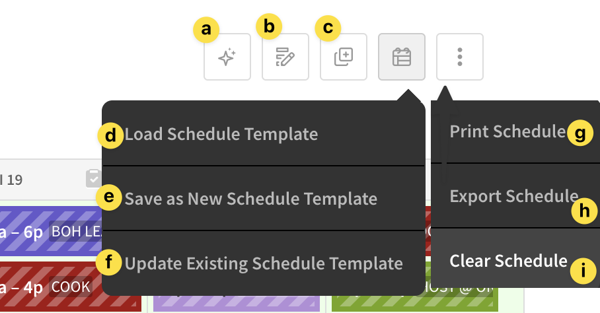Select Clear Schedule menu item

(x=508, y=260)
